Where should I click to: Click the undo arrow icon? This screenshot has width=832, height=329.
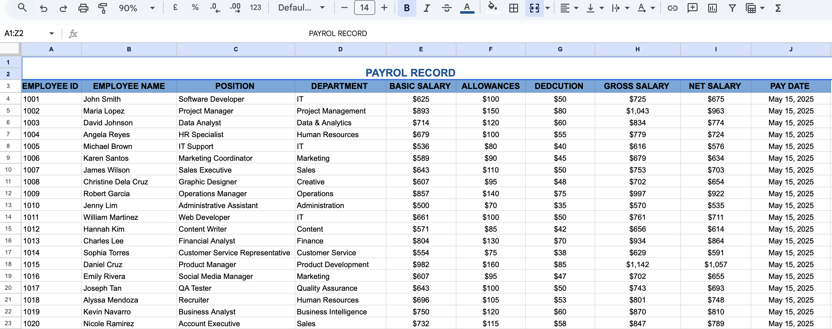43,8
